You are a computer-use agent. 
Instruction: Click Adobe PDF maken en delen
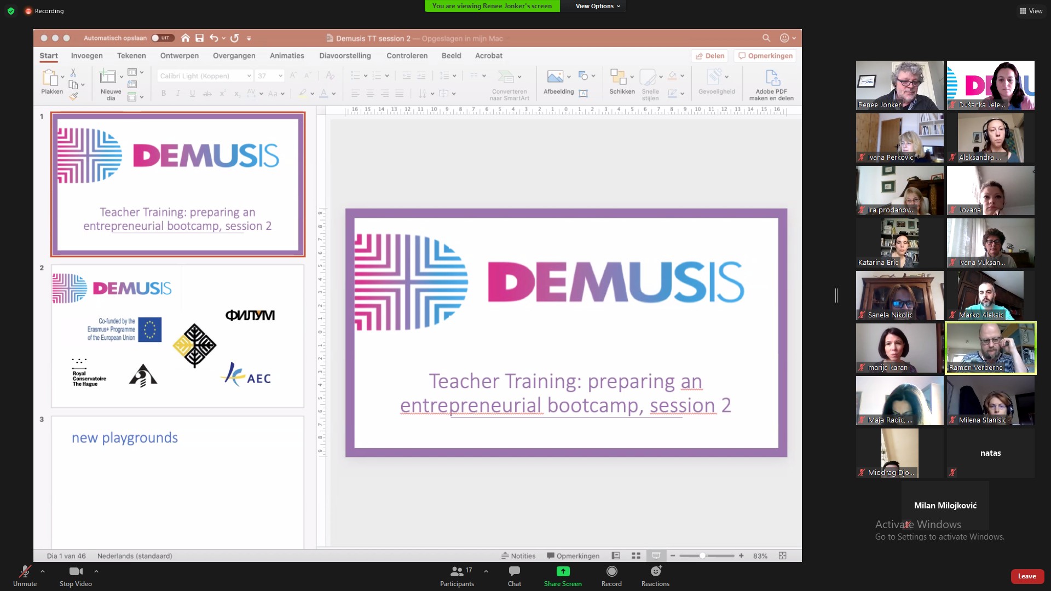771,85
